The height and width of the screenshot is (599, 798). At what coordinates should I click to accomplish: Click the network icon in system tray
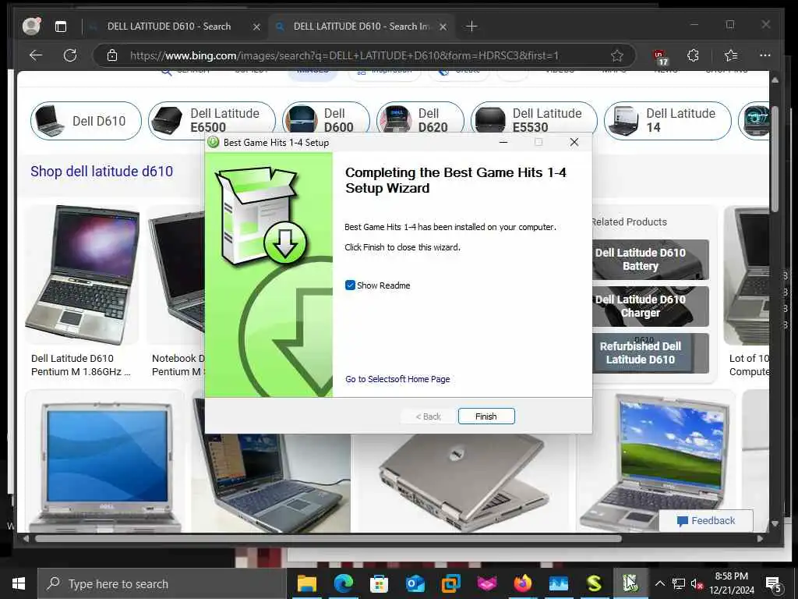(x=678, y=583)
